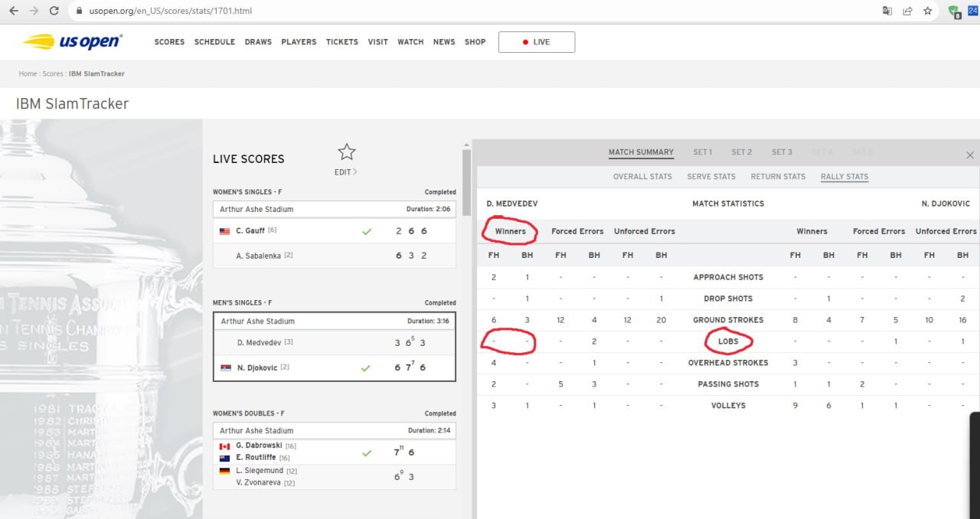Viewport: 980px width, 519px height.
Task: Open the D. Medvedev match row
Action: tap(335, 343)
